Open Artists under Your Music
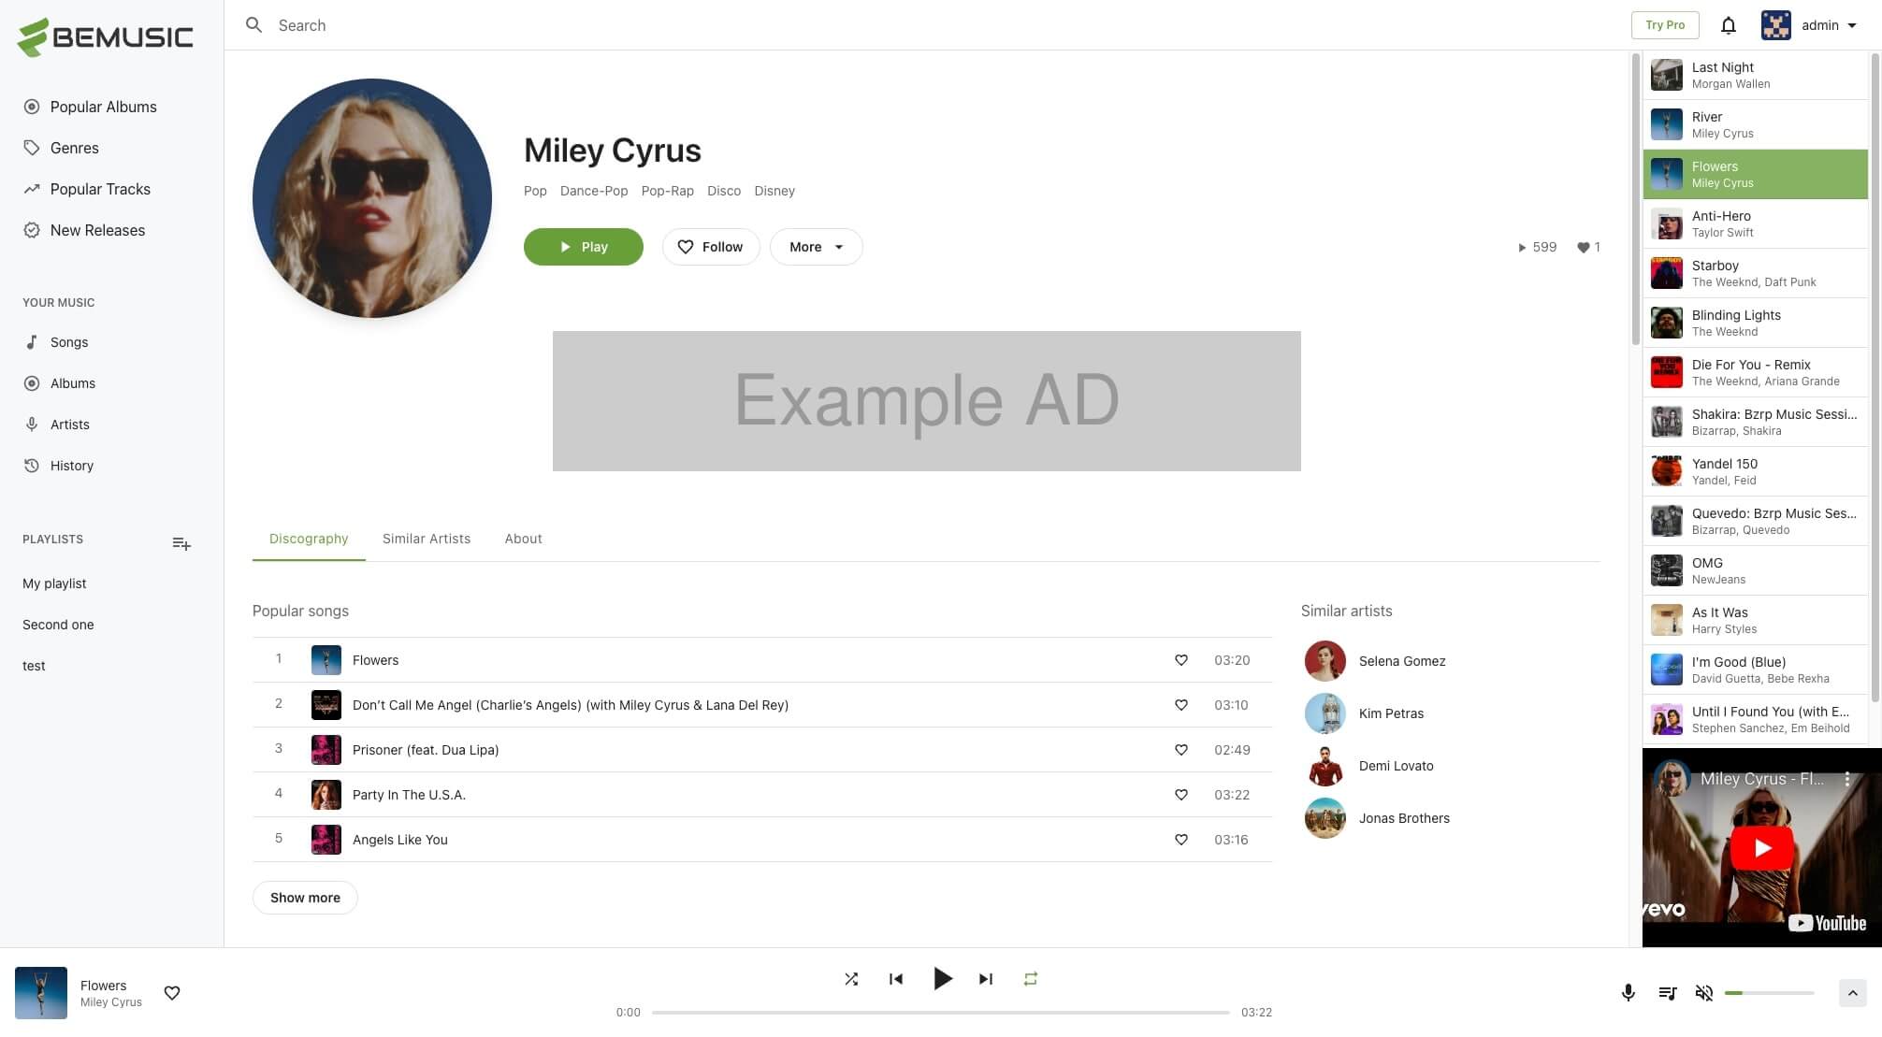The width and height of the screenshot is (1882, 1037). coord(70,425)
